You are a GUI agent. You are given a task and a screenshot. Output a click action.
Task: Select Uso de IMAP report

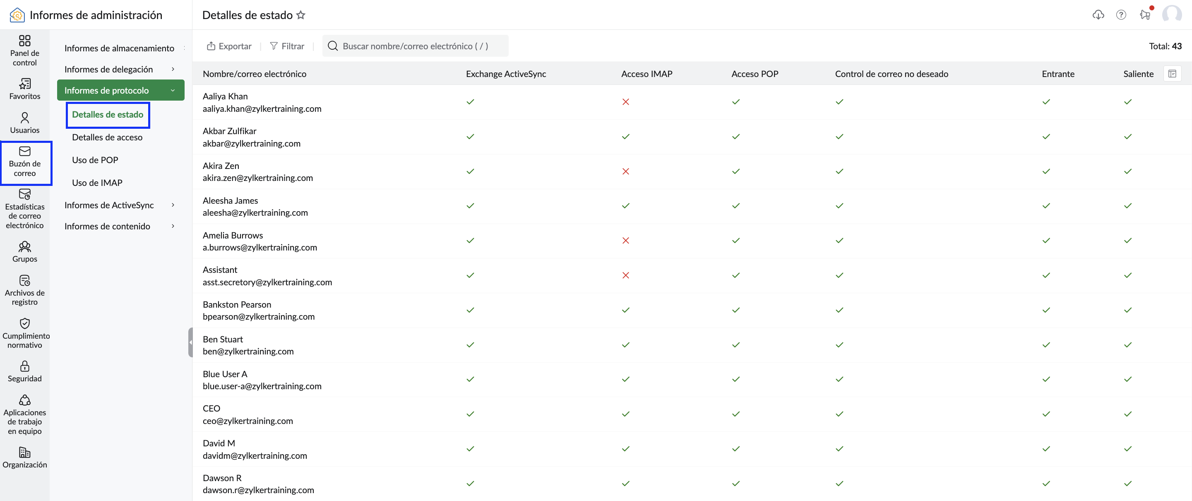click(97, 183)
